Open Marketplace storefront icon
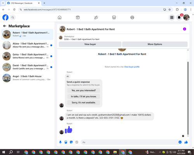 [114, 17]
